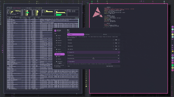This screenshot has height=97, width=174.
Task: Open the Monitors settings page
Action: (60, 43)
